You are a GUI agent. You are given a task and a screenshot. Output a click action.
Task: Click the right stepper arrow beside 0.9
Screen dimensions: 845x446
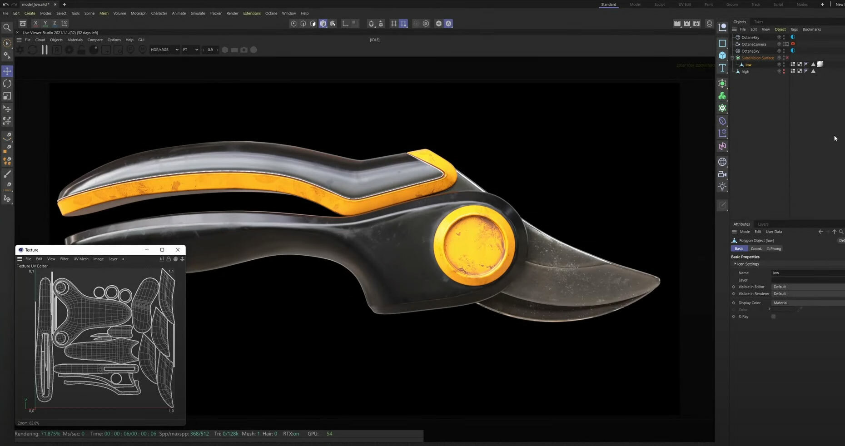tap(218, 50)
